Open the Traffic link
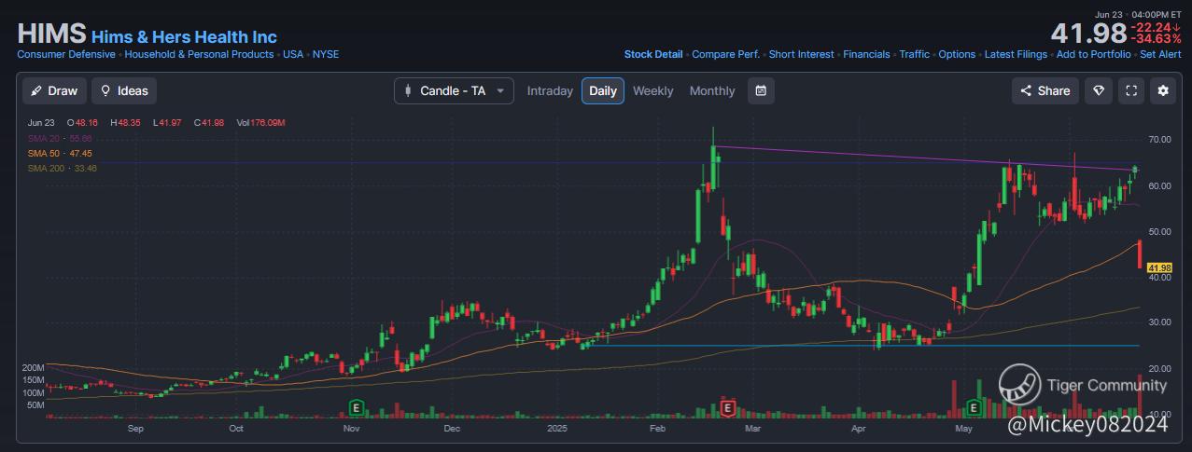The image size is (1192, 452). pos(915,55)
